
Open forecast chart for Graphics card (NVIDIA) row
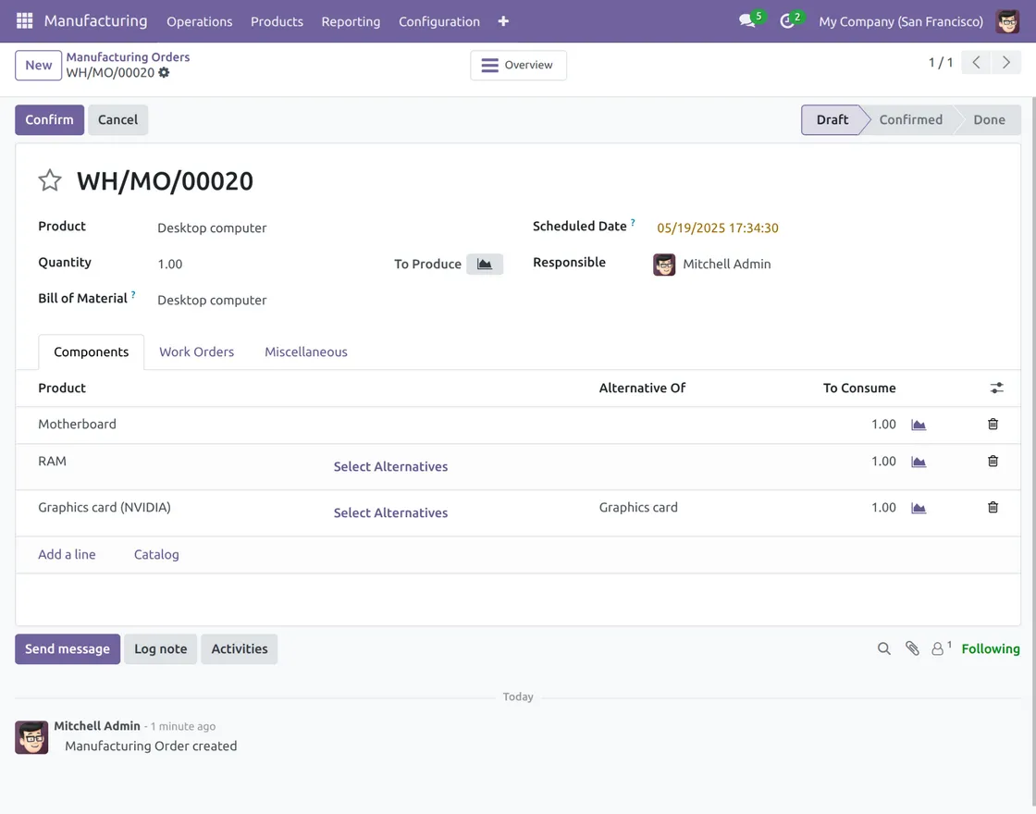[919, 508]
